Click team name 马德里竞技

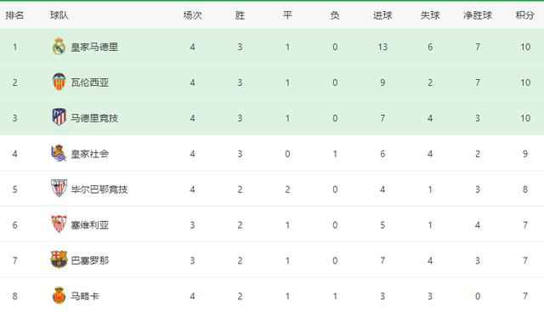point(94,118)
